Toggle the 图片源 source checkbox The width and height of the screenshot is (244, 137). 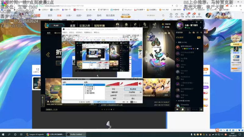86,91
